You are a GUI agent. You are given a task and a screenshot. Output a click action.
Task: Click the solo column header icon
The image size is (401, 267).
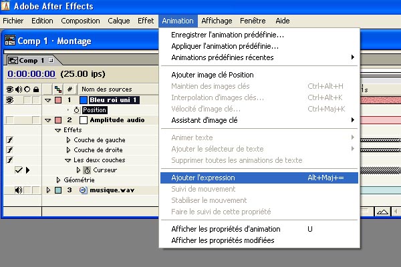pyautogui.click(x=27, y=89)
